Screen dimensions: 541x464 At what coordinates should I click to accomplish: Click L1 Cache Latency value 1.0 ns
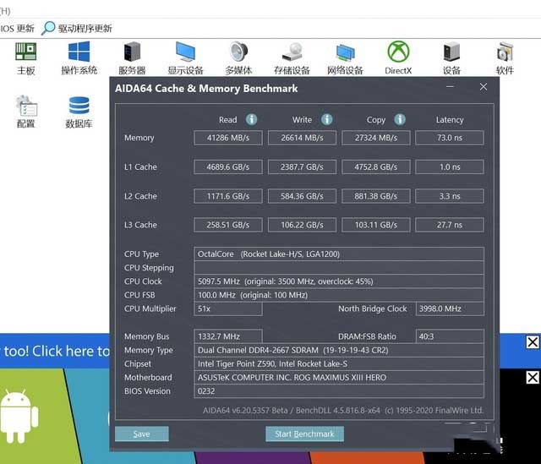[450, 167]
